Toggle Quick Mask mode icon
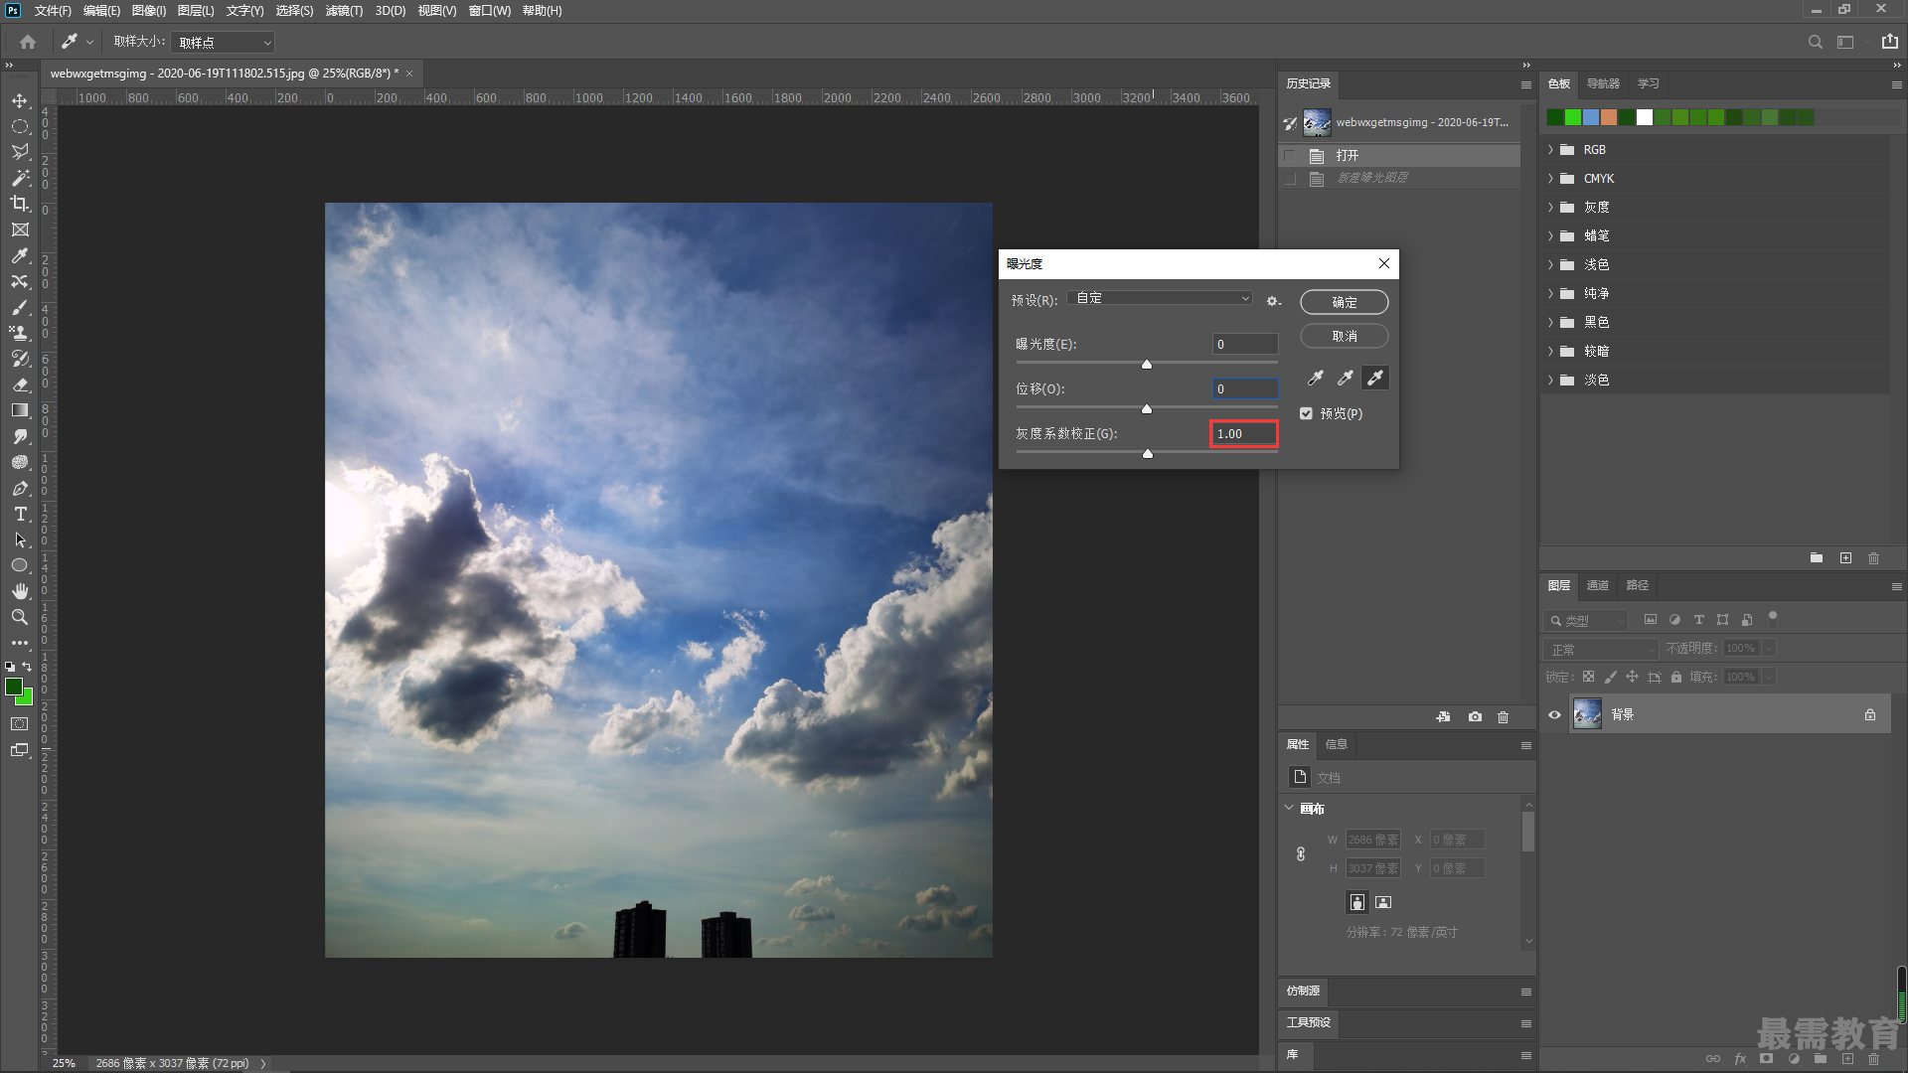The image size is (1908, 1073). click(x=20, y=724)
